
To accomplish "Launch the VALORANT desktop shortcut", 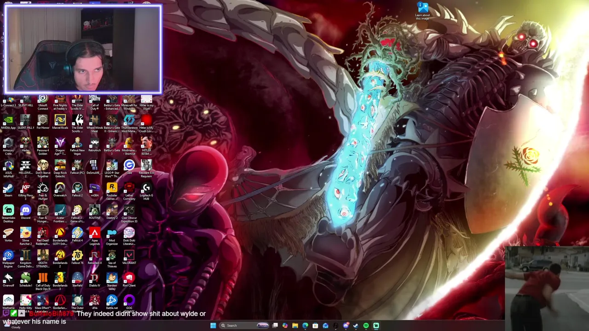I will [x=129, y=258].
